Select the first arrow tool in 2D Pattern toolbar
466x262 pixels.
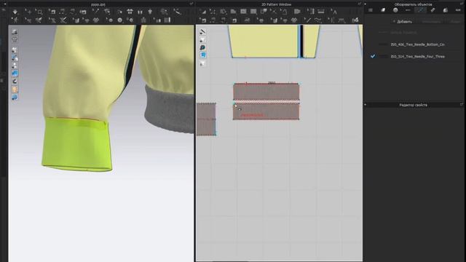203,12
